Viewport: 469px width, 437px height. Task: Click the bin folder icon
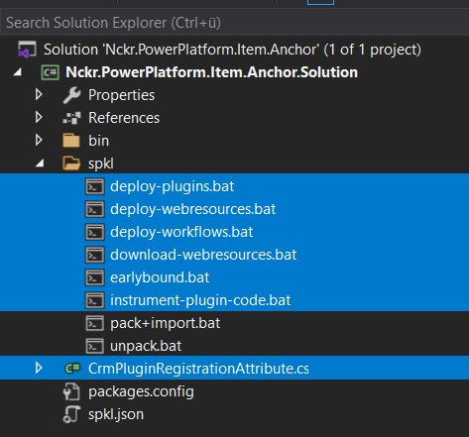point(71,141)
